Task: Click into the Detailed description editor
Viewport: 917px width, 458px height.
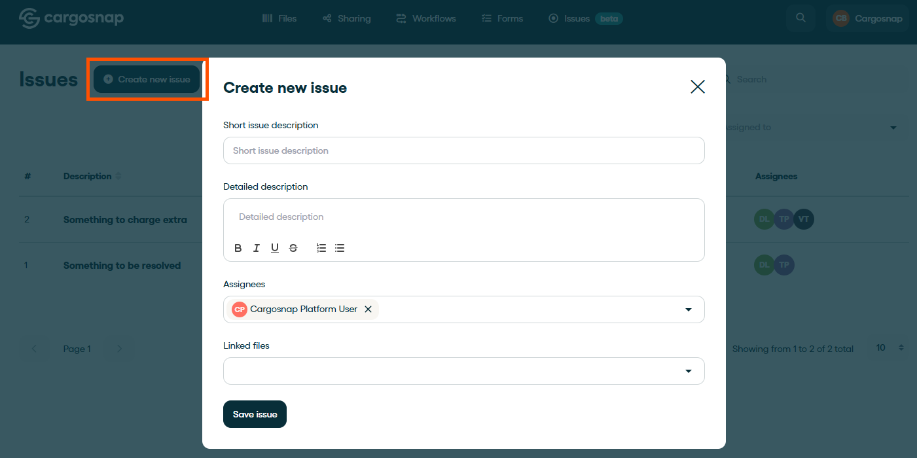Action: point(464,217)
